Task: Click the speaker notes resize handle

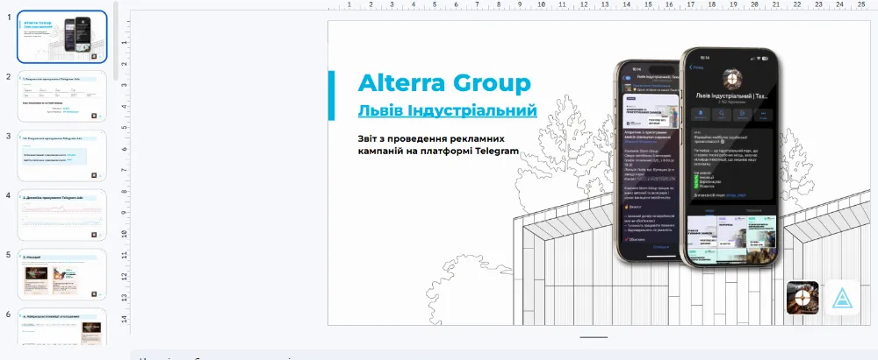Action: 594,337
